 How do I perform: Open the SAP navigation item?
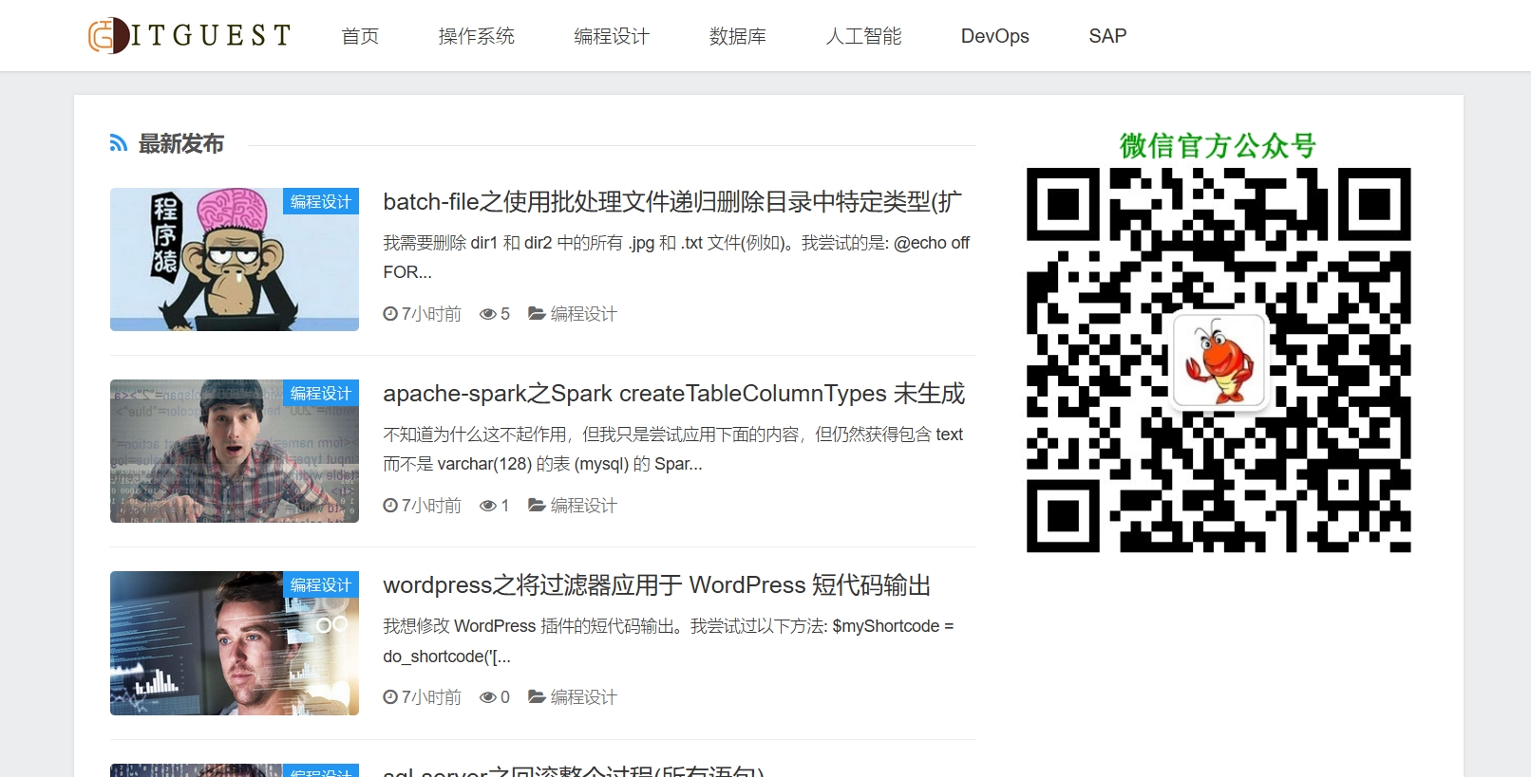[x=1107, y=36]
